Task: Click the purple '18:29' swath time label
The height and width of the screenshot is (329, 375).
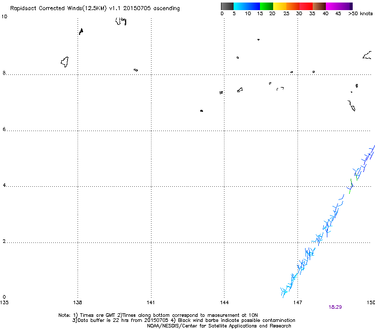Action: tap(335, 307)
